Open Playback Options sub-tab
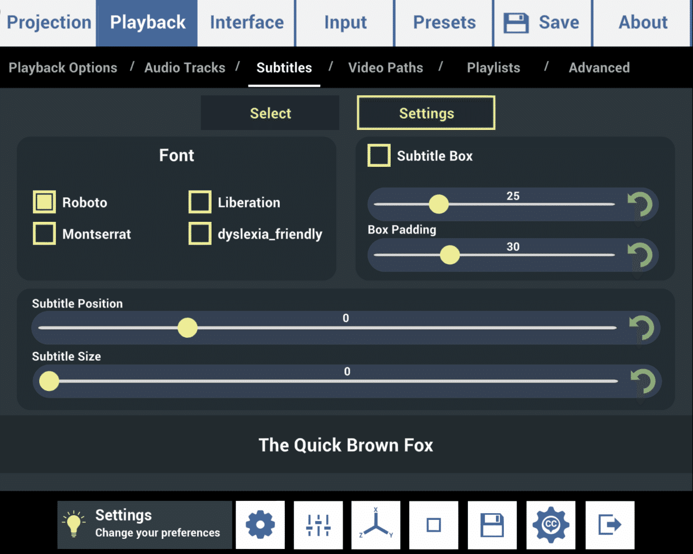Screen dimensions: 693x554 pyautogui.click(x=63, y=68)
